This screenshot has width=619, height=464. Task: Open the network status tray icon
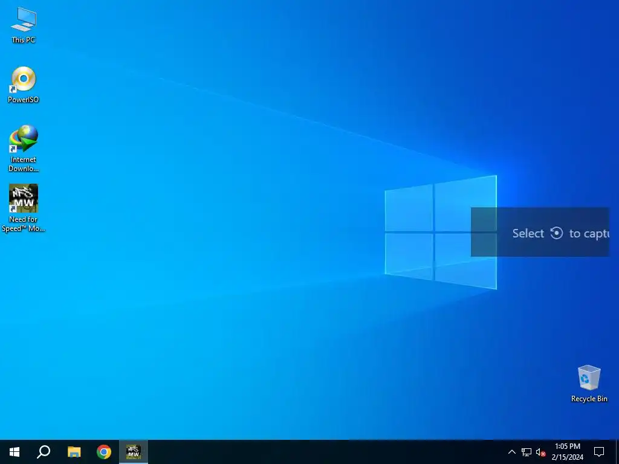[x=527, y=452]
